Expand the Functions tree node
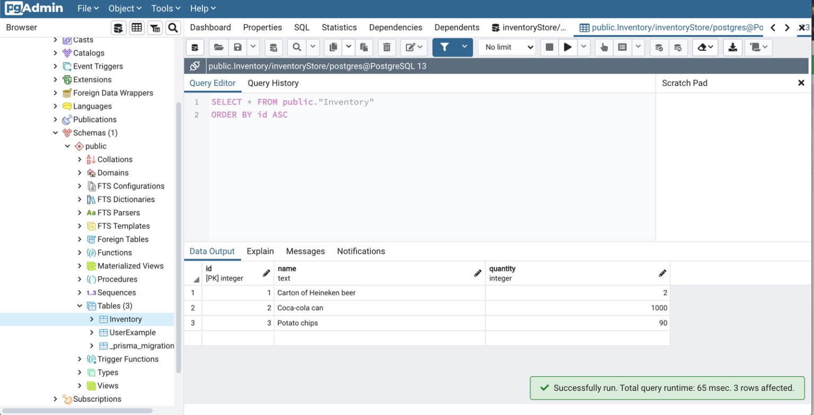The image size is (814, 415). pos(79,252)
